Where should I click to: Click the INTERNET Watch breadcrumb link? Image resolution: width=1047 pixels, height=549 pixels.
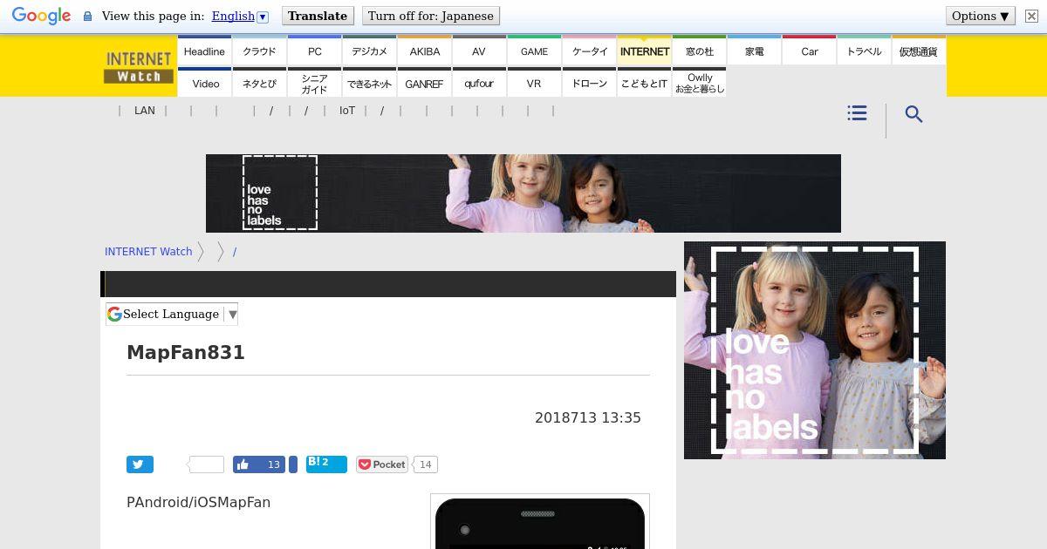point(148,251)
